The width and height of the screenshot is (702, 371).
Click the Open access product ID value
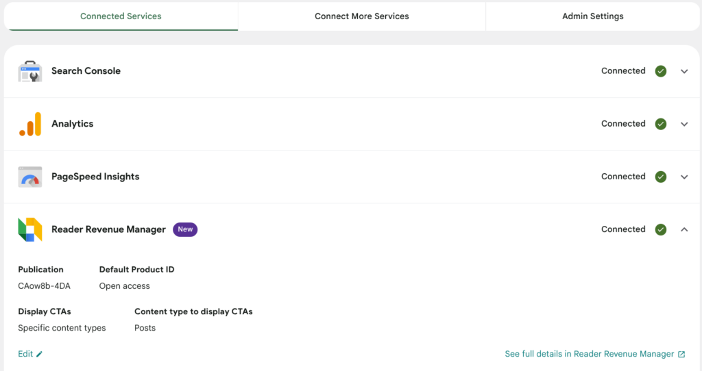(x=125, y=286)
